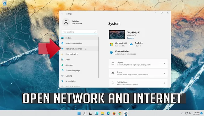Click OneDrive Sign in link
The width and height of the screenshot is (204, 116).
pos(138,46)
